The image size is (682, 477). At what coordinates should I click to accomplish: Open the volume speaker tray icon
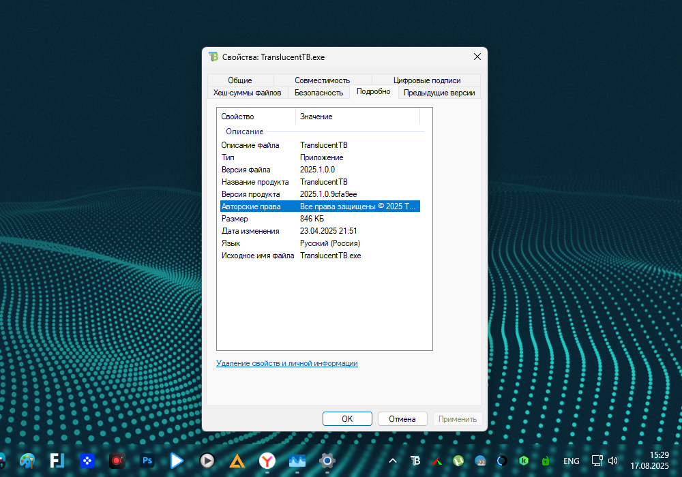pyautogui.click(x=613, y=461)
